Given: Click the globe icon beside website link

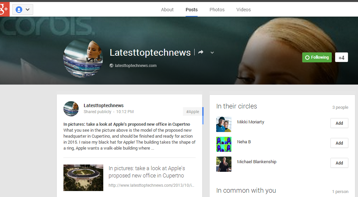Looking at the screenshot, I should pyautogui.click(x=112, y=66).
